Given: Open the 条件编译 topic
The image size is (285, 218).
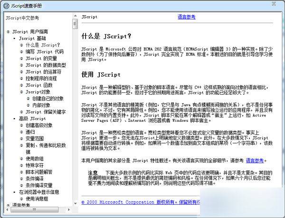Looking at the screenshot, I should pyautogui.click(x=35, y=179).
